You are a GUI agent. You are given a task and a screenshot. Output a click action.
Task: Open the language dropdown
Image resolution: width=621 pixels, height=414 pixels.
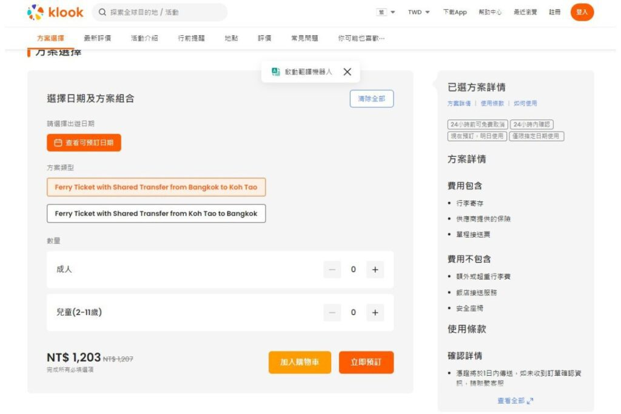(x=386, y=12)
